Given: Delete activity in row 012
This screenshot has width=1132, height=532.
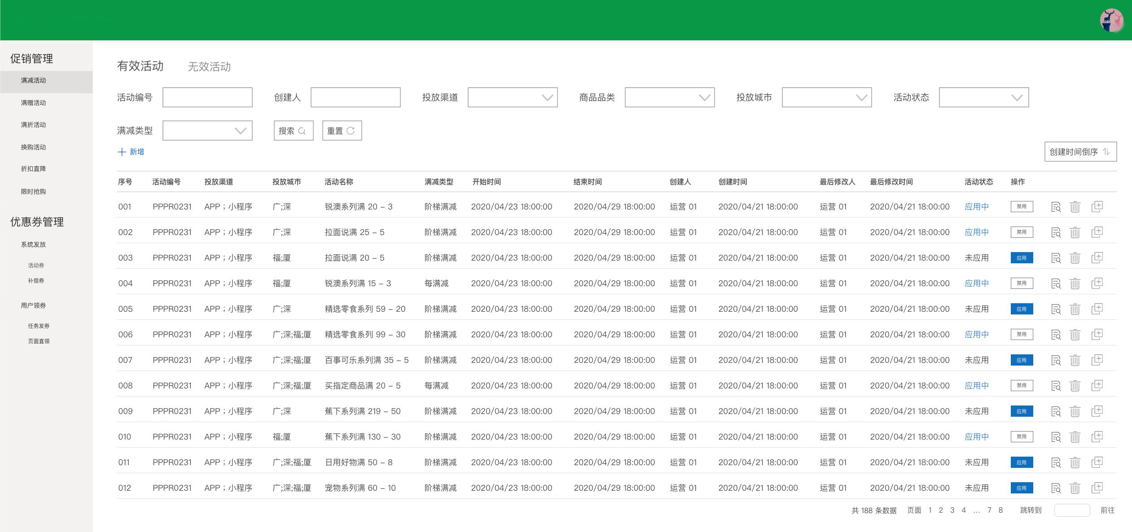Looking at the screenshot, I should (1075, 488).
